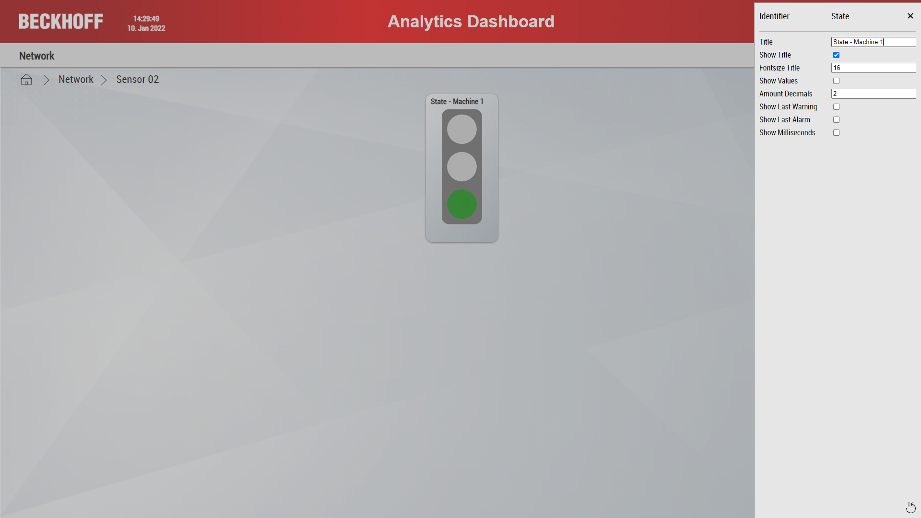
Task: Enable the Show Values checkbox
Action: click(836, 81)
